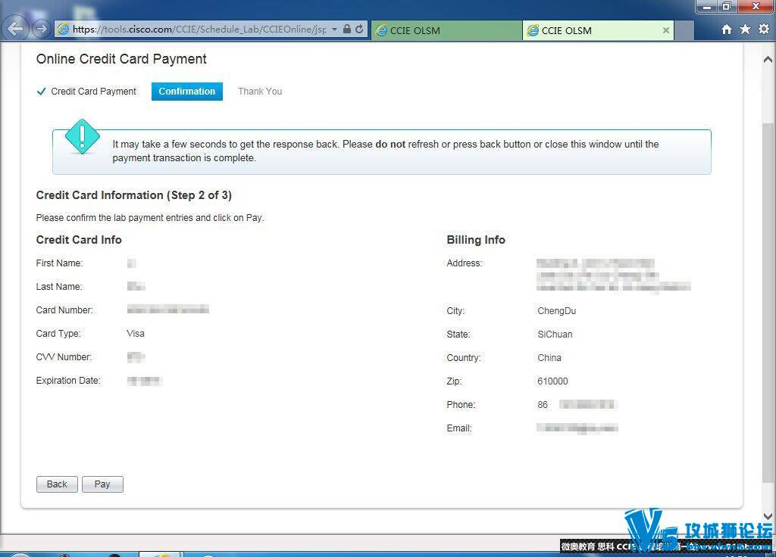Switch to the first CCIE OLSM tab
776x557 pixels.
pos(447,30)
